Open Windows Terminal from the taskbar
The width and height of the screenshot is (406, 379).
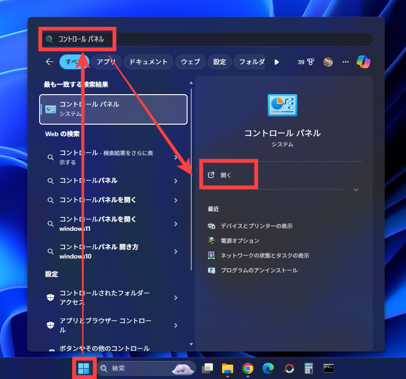tap(328, 368)
